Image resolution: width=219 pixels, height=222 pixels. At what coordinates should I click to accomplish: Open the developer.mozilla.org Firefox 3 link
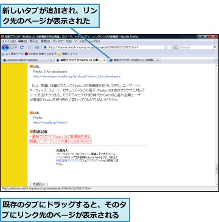77,76
